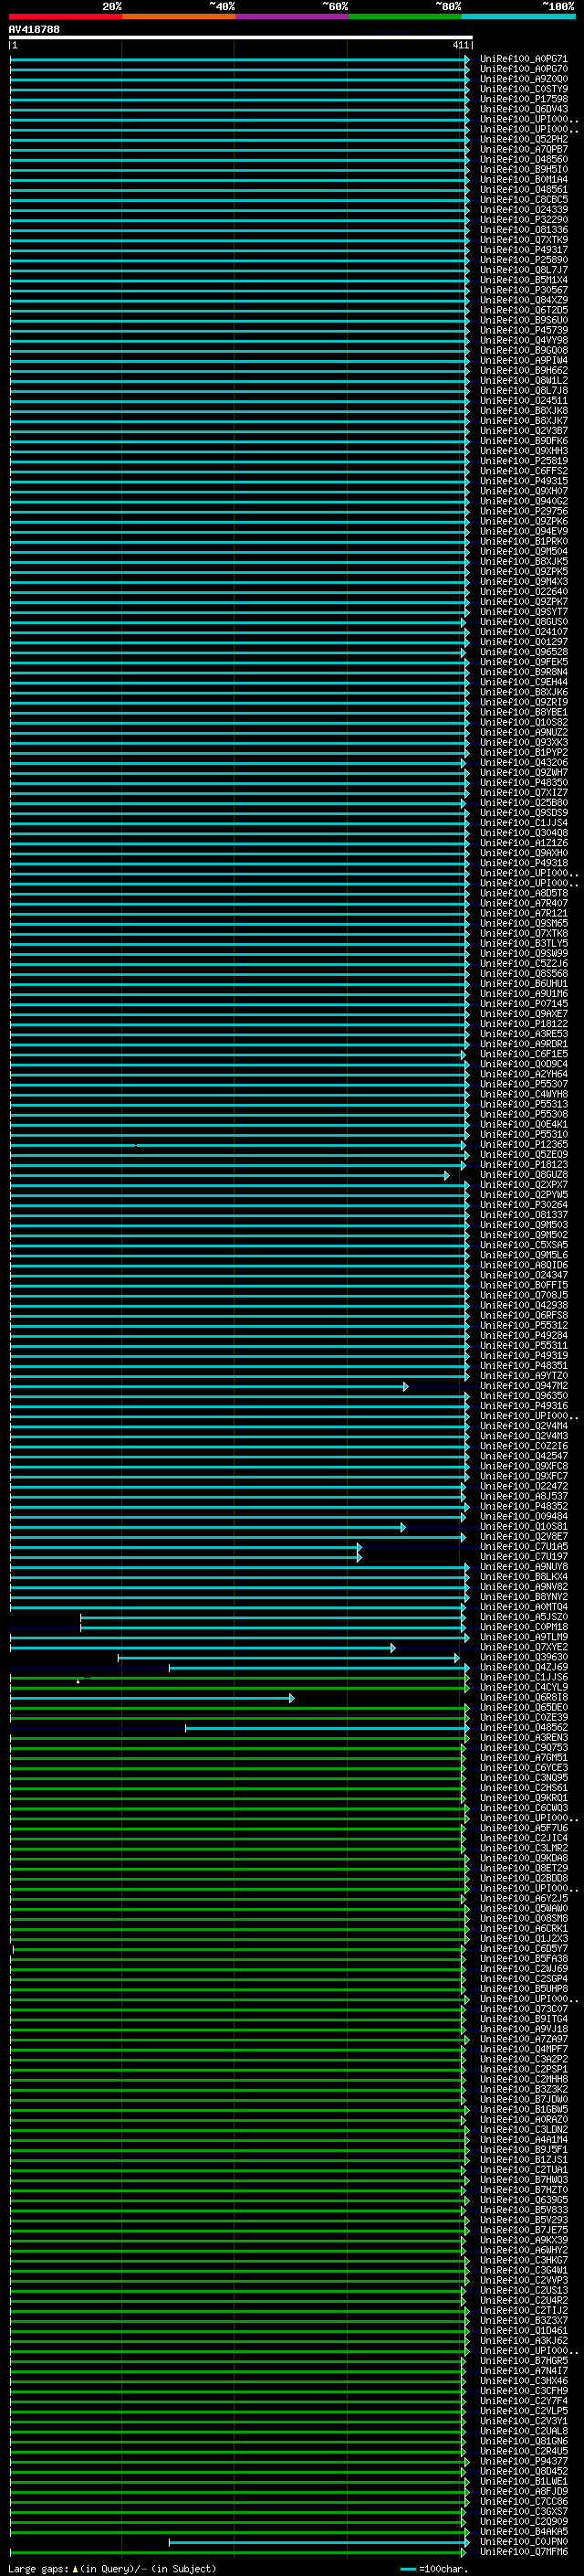Select hit label UniRef100_P30264
The image size is (584, 2576).
coord(524,1205)
